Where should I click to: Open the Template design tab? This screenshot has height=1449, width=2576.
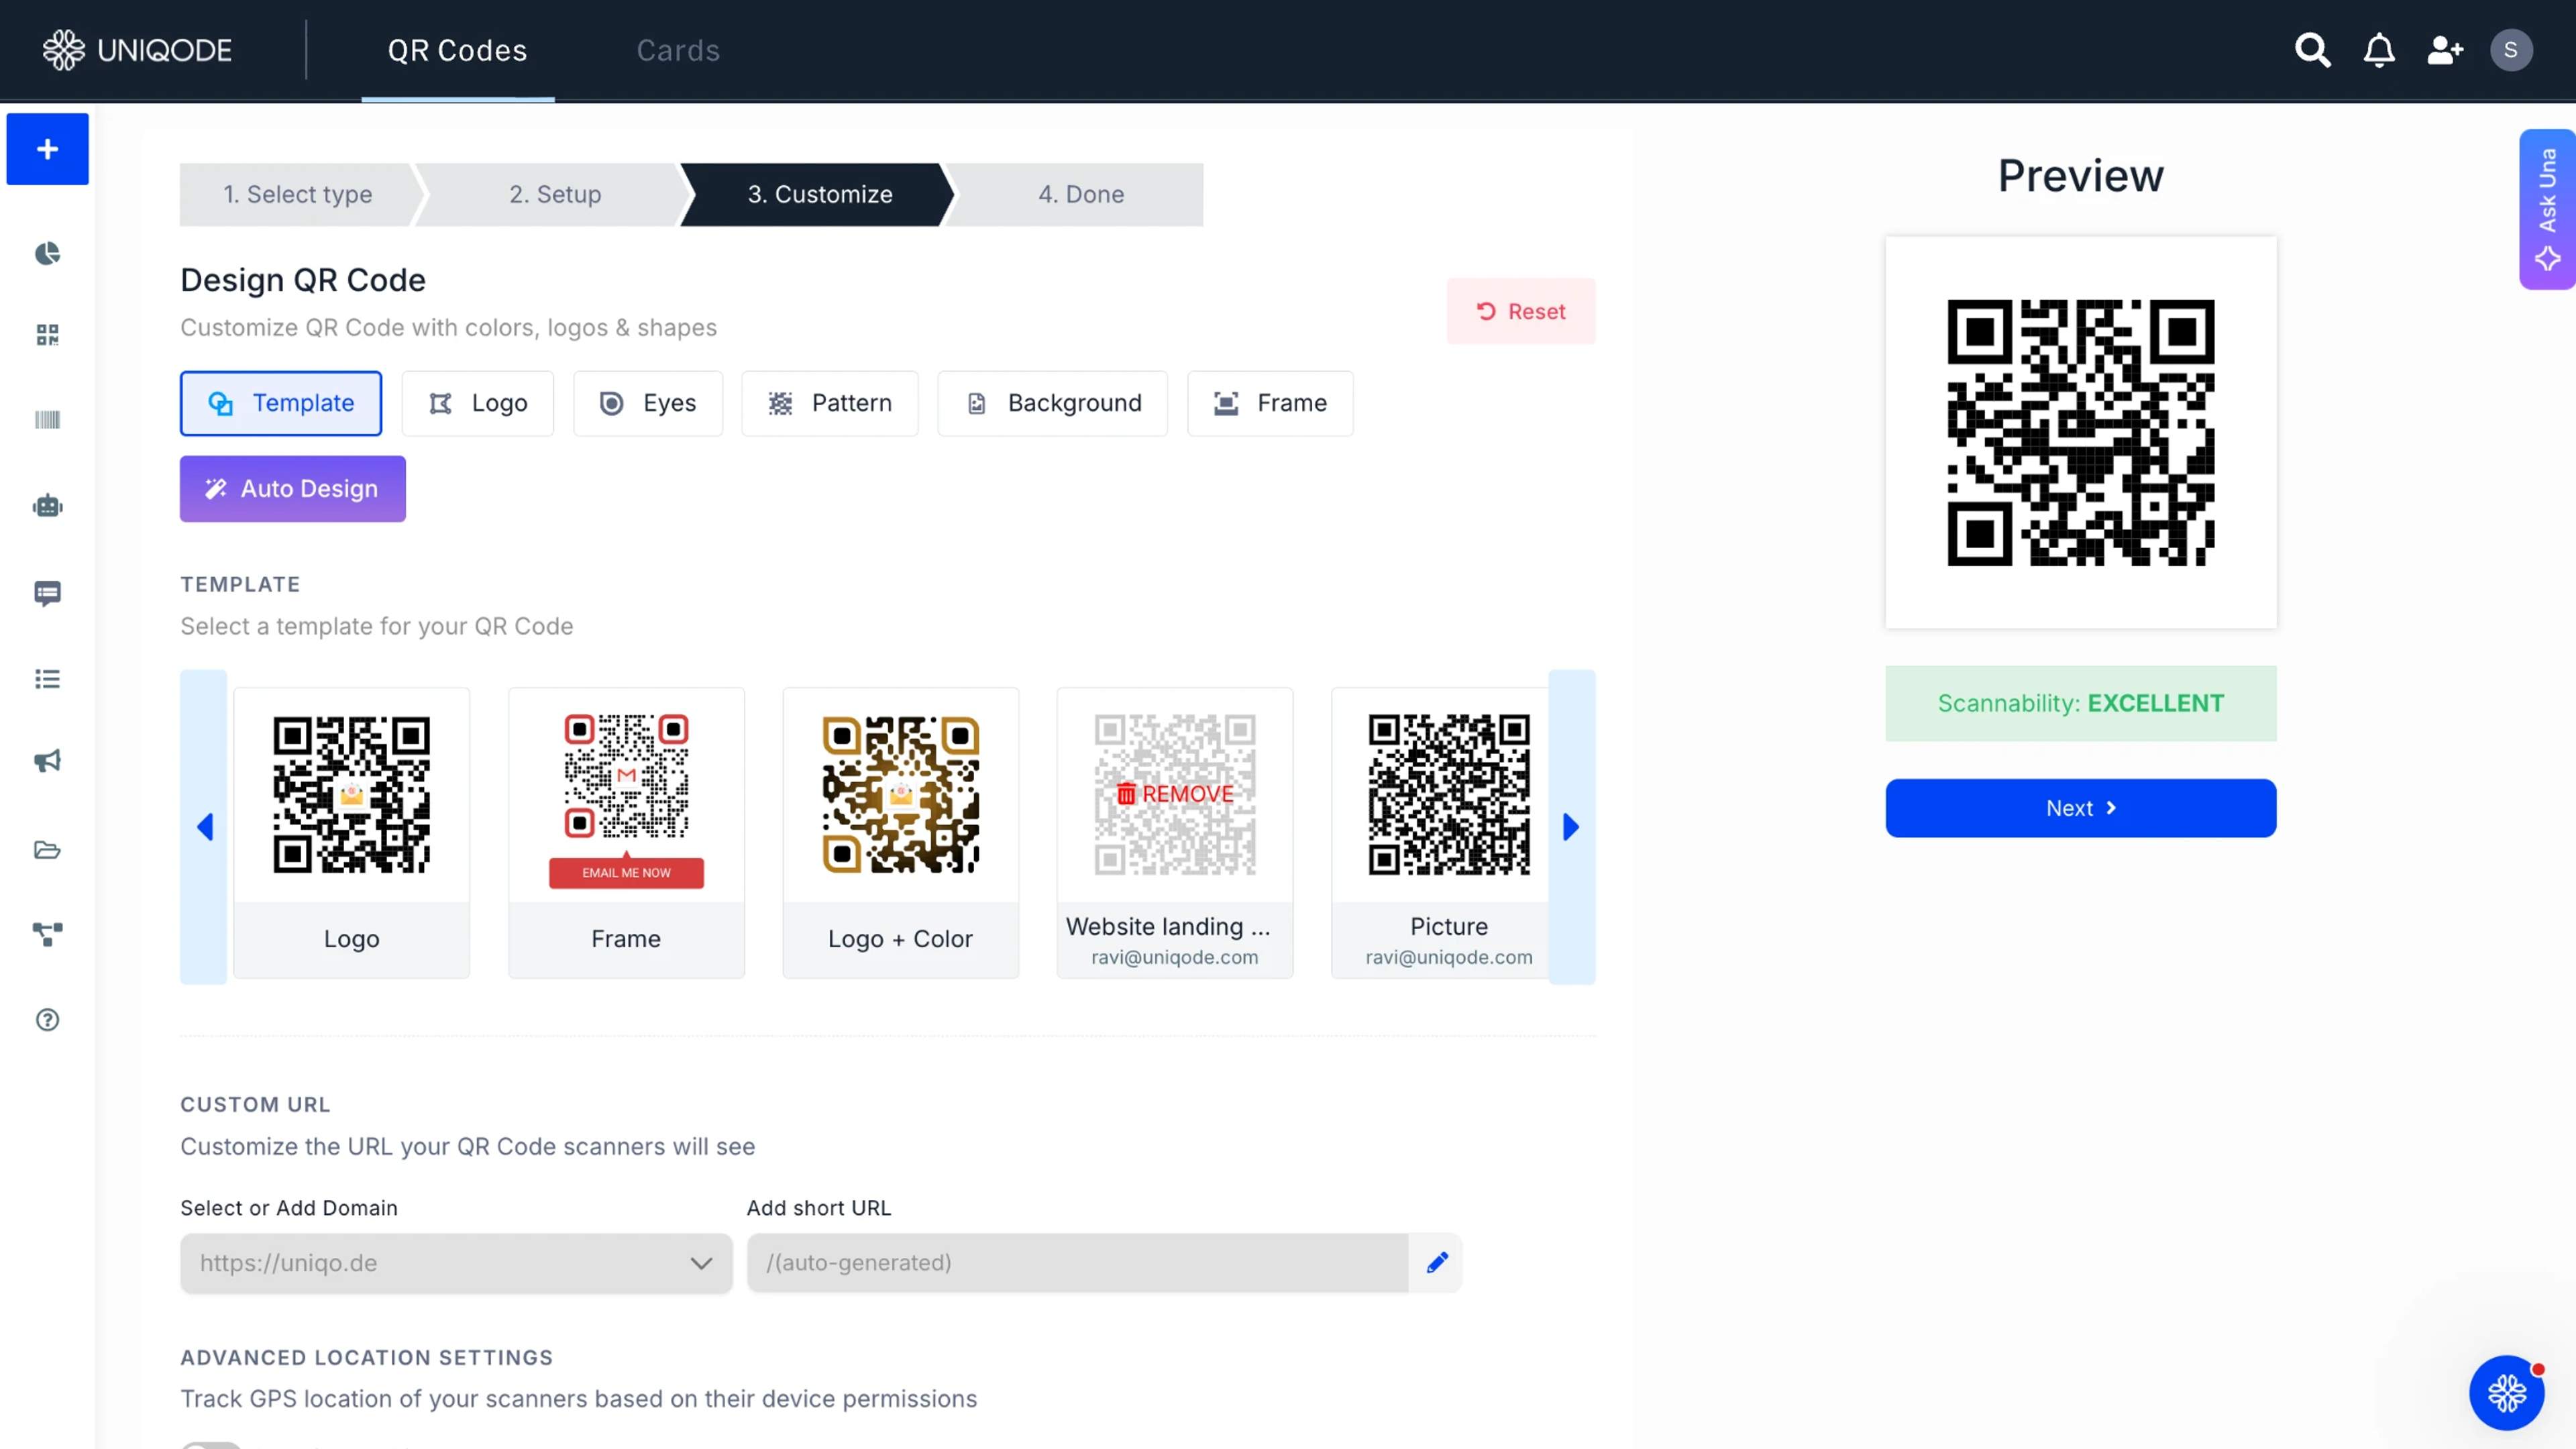(x=281, y=403)
